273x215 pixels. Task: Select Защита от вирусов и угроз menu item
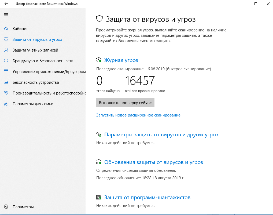(37, 39)
